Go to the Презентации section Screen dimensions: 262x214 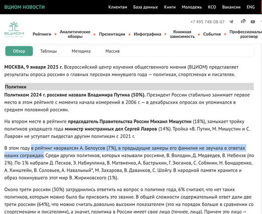tap(112, 34)
